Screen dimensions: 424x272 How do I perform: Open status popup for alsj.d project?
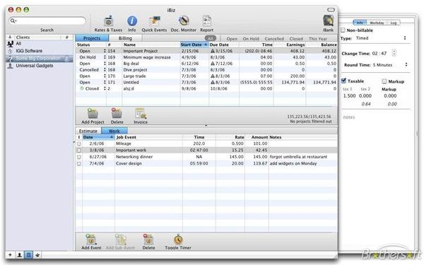105,88
